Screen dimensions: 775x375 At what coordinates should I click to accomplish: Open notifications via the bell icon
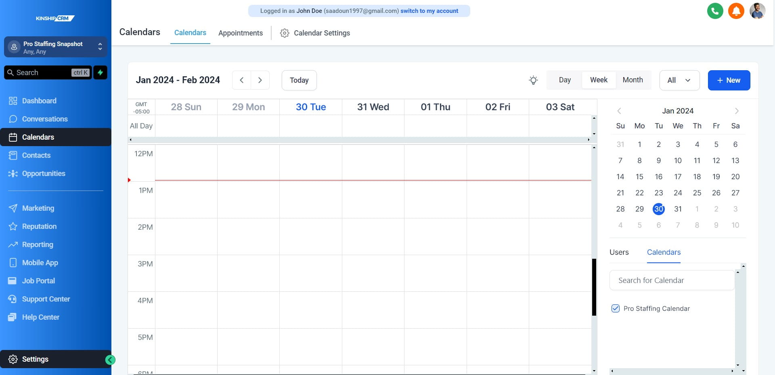(735, 11)
